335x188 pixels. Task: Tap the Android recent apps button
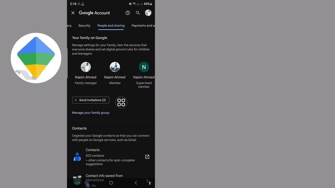pyautogui.click(x=86, y=183)
